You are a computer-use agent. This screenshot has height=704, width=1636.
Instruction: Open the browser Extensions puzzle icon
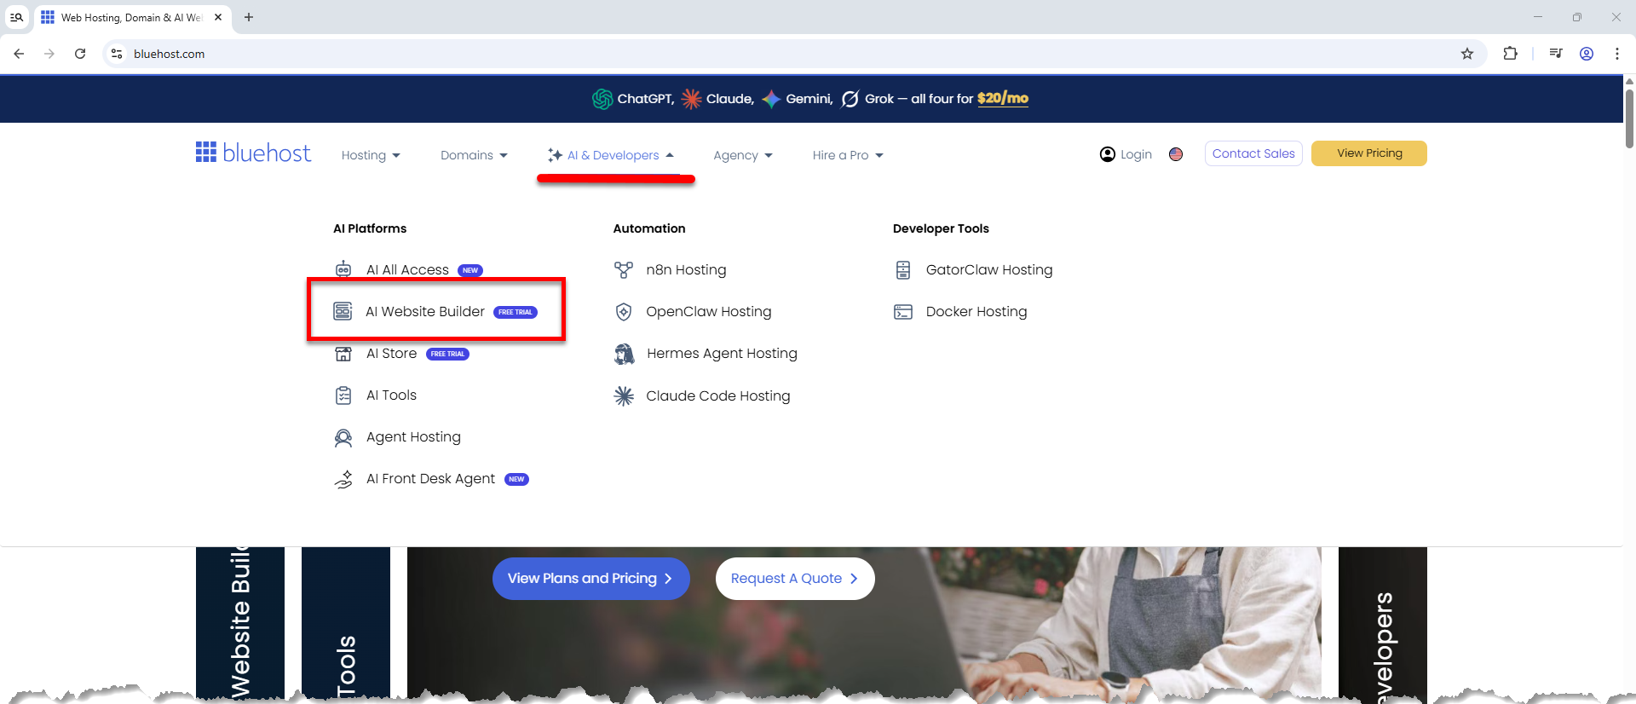[1510, 54]
